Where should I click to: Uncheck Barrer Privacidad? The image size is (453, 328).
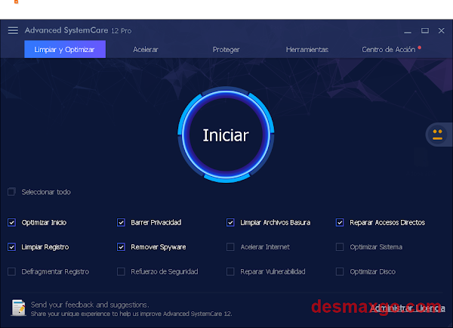coord(121,222)
